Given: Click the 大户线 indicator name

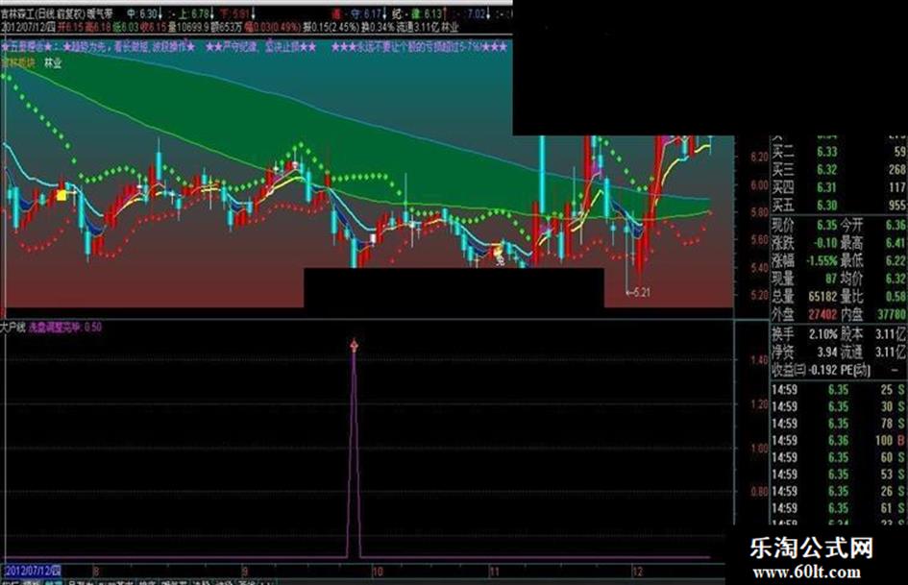Looking at the screenshot, I should pyautogui.click(x=12, y=328).
